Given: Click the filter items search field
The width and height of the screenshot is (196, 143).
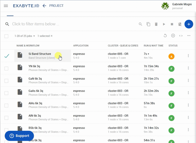Looking at the screenshot, I should (x=71, y=24).
